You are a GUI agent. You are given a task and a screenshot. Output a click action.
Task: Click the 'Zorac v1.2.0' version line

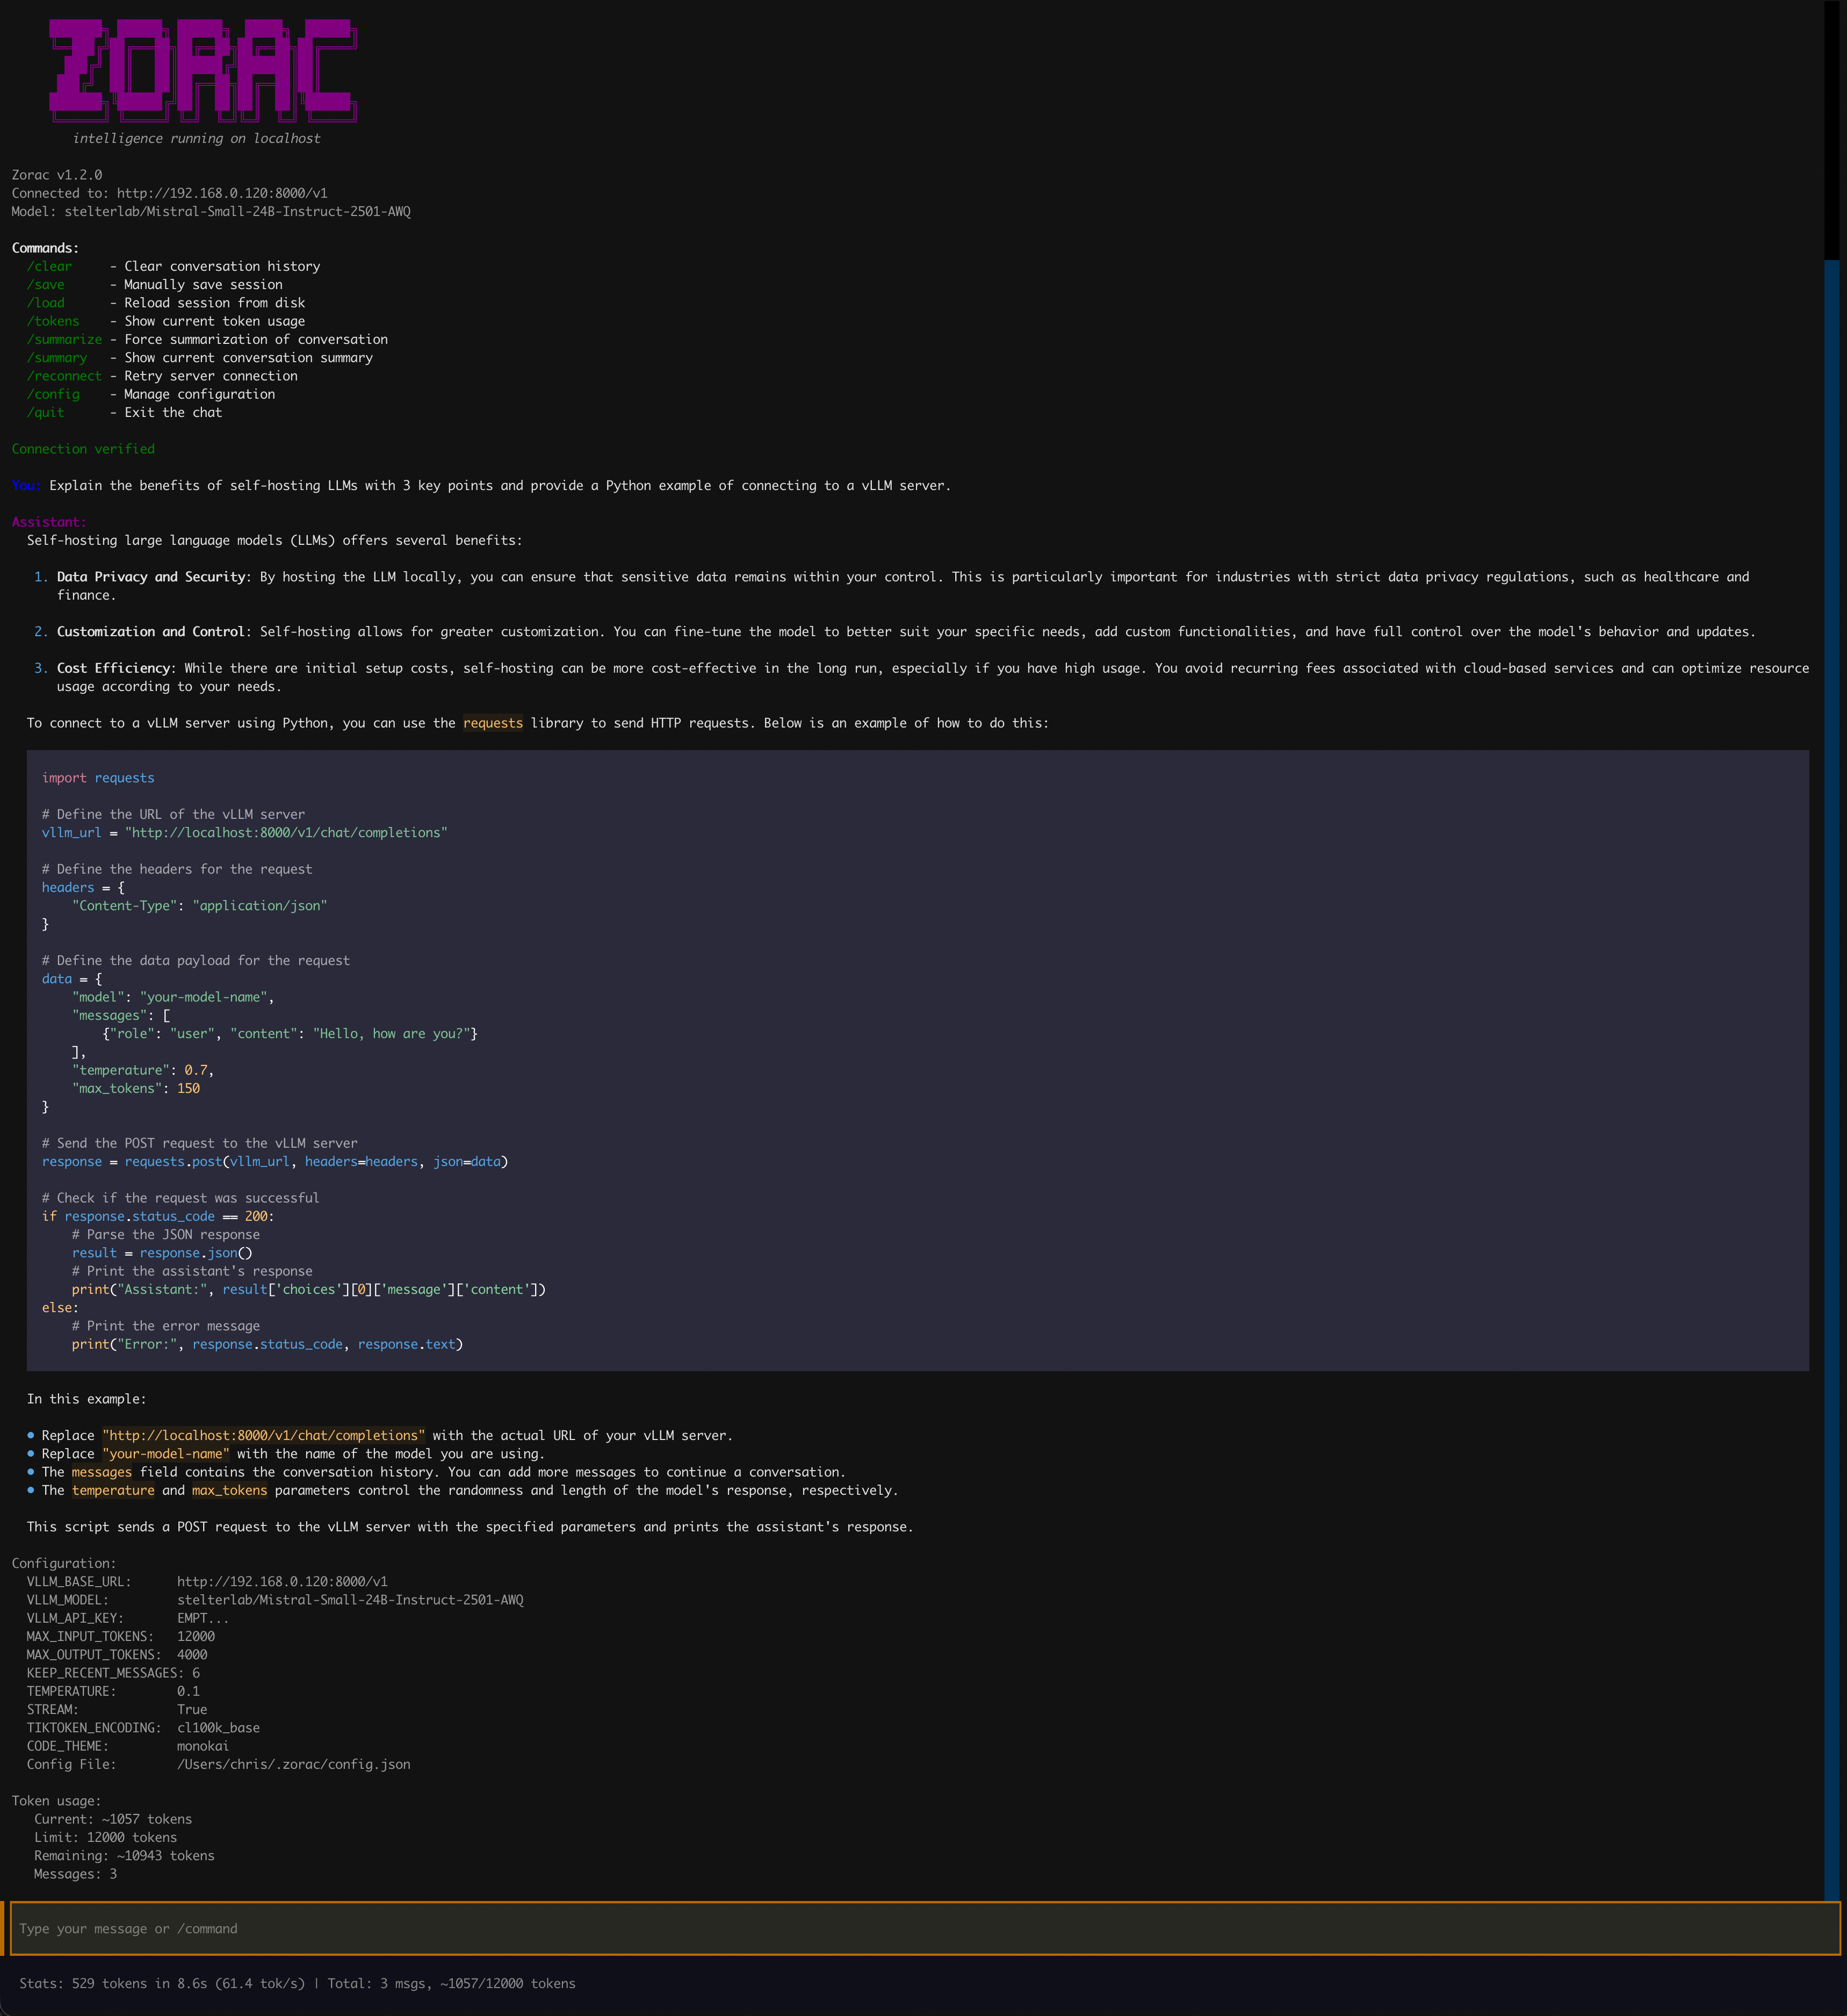[x=57, y=175]
